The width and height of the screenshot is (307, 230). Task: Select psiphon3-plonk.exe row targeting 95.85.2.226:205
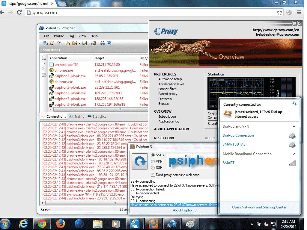coord(98,76)
